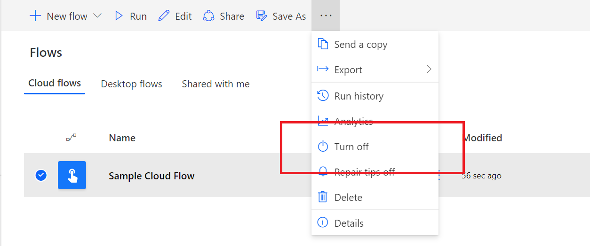Sort by the Name column header

point(122,138)
